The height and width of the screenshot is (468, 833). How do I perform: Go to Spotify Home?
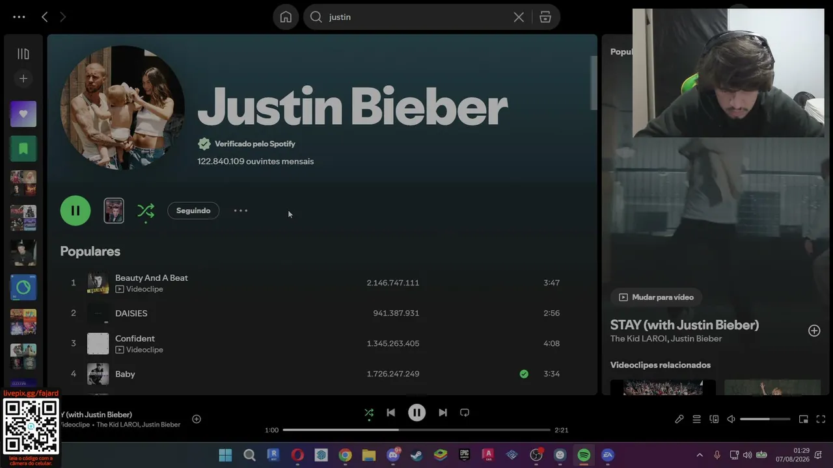(286, 17)
